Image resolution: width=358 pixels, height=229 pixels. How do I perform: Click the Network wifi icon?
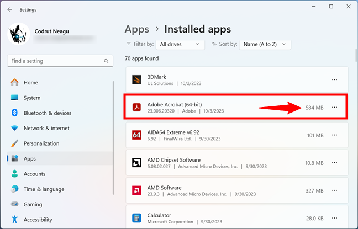pyautogui.click(x=14, y=128)
